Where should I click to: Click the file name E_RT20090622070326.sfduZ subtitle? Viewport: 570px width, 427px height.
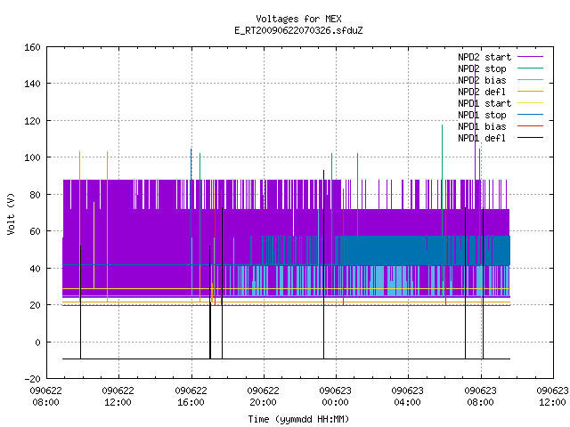click(298, 30)
